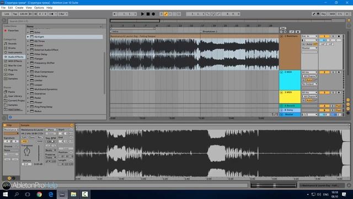Select MIDI Effects category in browser
The height and width of the screenshot is (199, 353).
pos(15,61)
